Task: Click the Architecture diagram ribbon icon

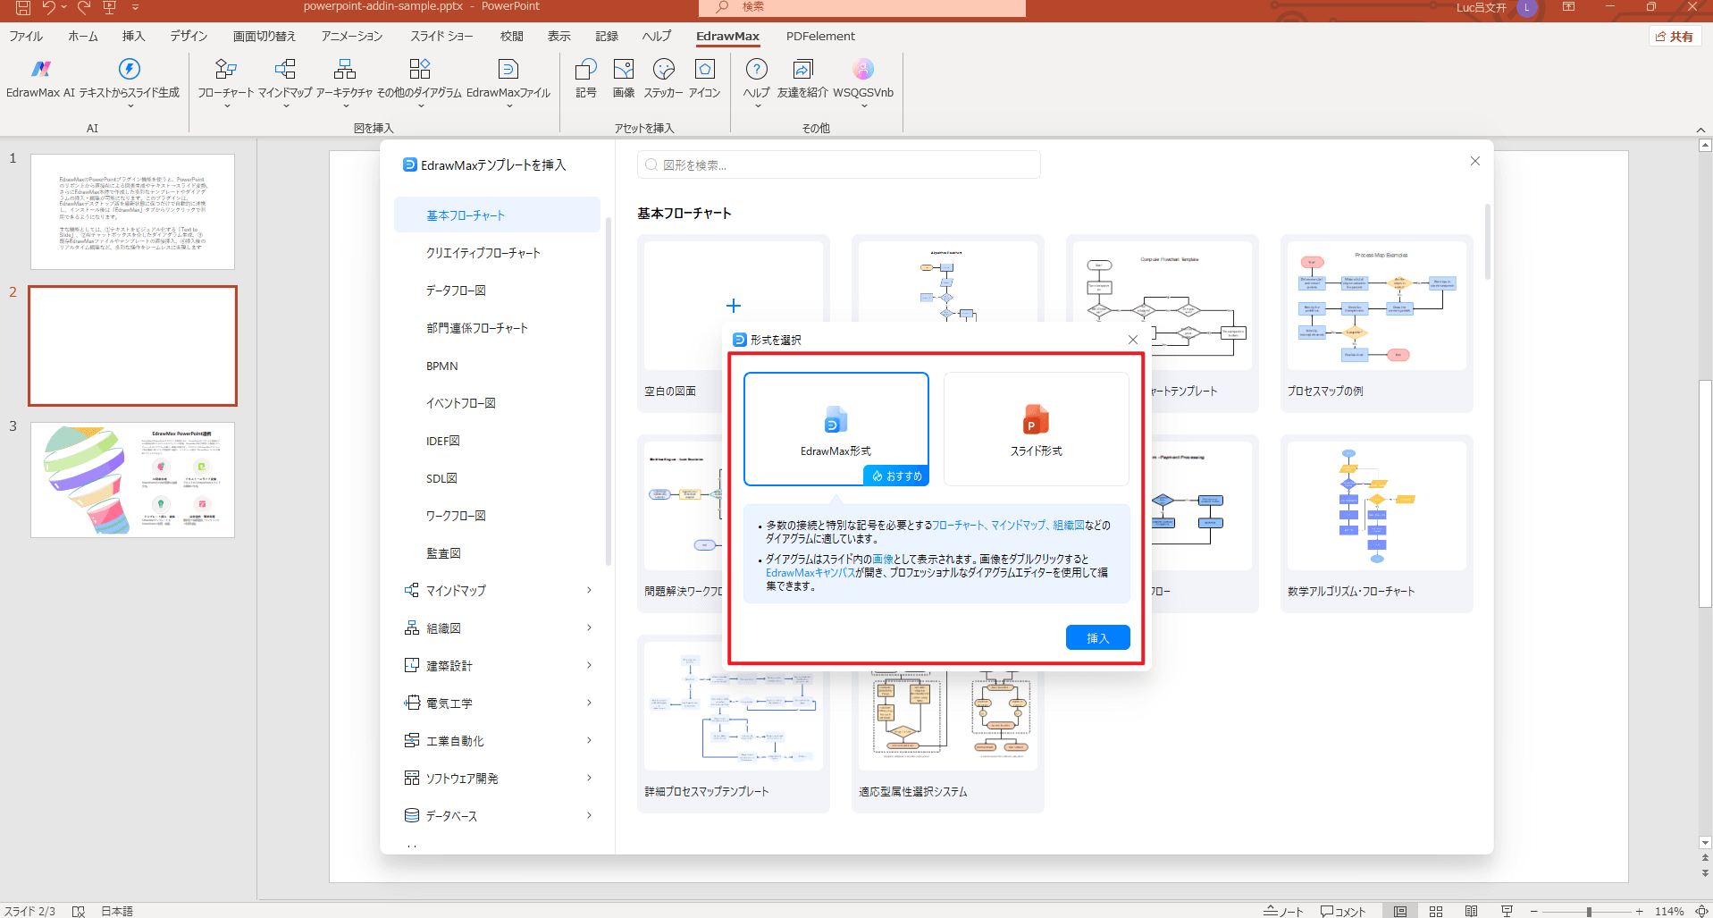Action: (344, 69)
